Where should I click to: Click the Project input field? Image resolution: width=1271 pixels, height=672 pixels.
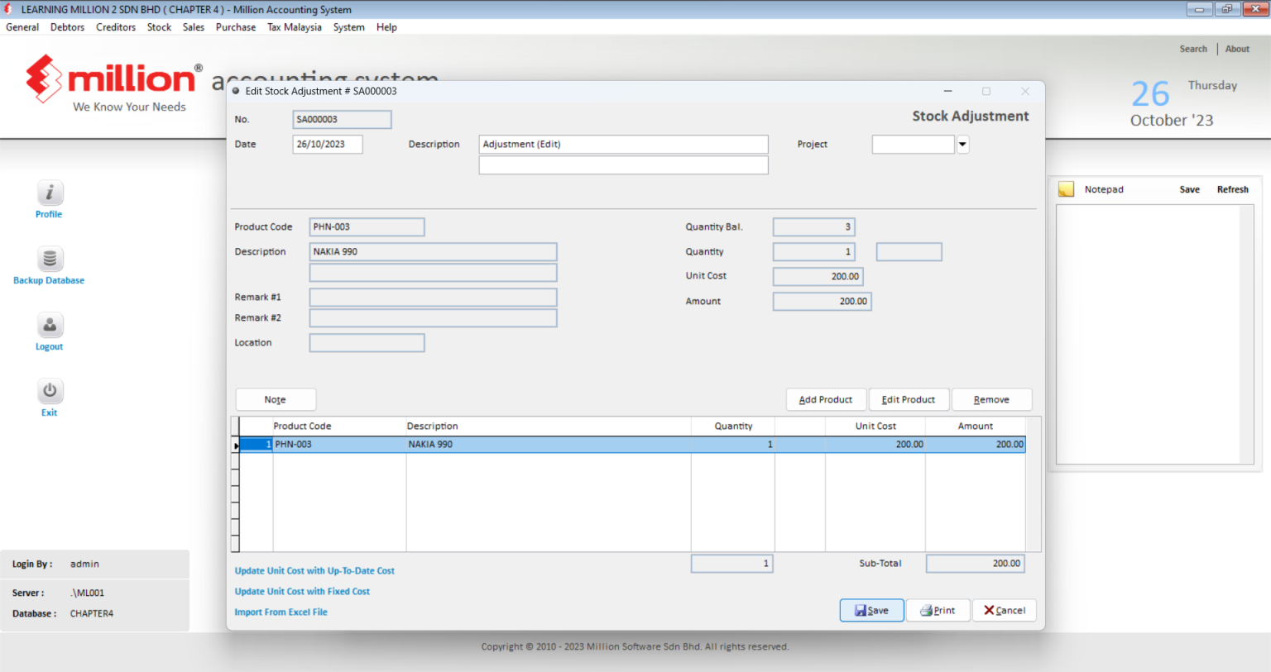(914, 145)
